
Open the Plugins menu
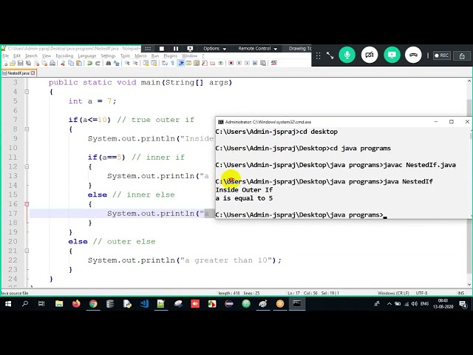click(x=171, y=56)
